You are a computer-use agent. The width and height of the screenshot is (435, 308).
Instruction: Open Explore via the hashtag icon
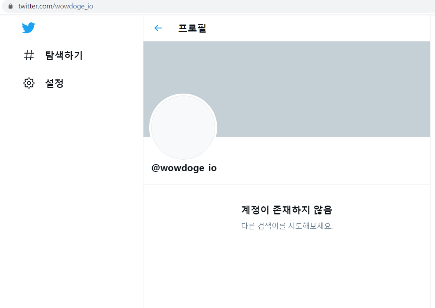(29, 55)
